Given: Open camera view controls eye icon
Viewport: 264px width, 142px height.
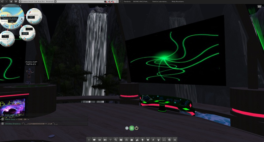Looking at the screenshot, I should pos(100,140).
